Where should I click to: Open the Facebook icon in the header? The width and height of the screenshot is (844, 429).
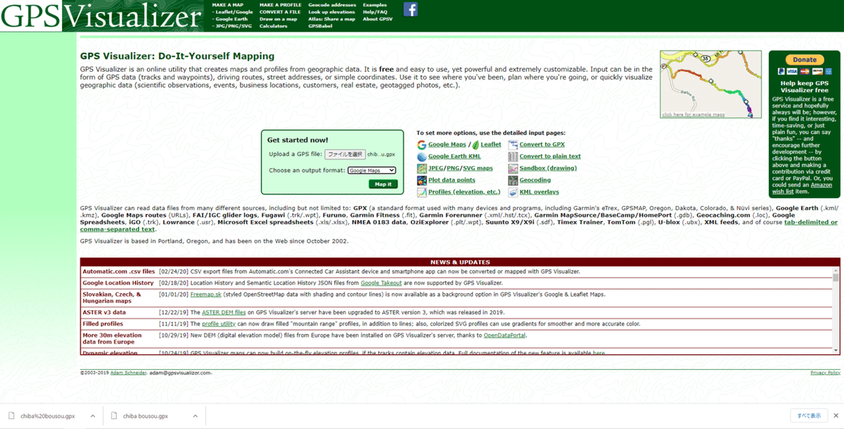410,9
